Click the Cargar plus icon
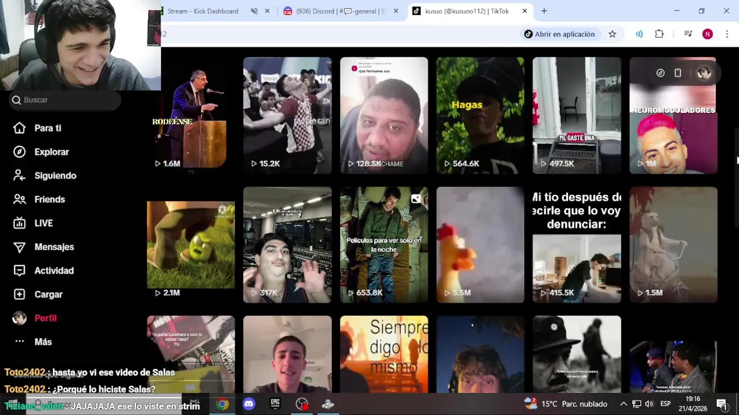Image resolution: width=739 pixels, height=415 pixels. tap(20, 294)
